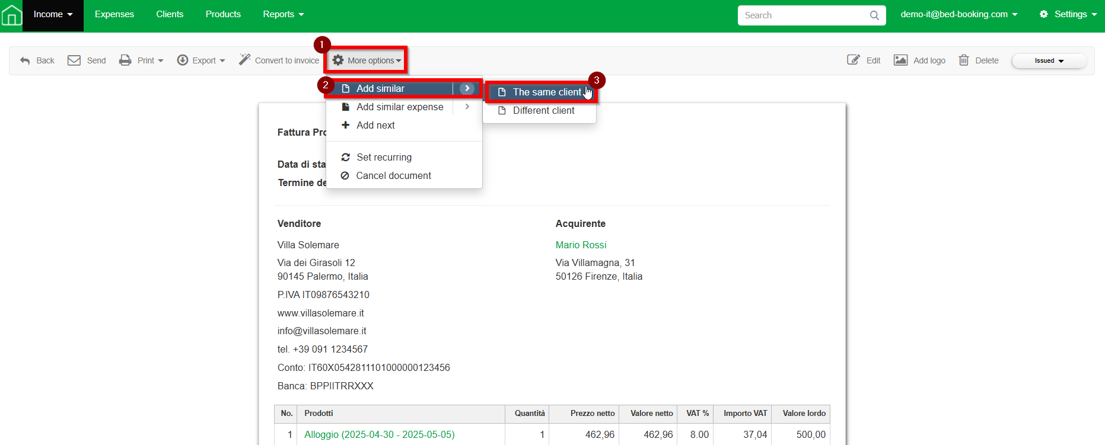Image resolution: width=1105 pixels, height=445 pixels.
Task: Toggle the More options menu
Action: pyautogui.click(x=367, y=60)
